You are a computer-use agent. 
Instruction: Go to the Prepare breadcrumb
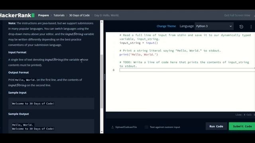coord(43,15)
